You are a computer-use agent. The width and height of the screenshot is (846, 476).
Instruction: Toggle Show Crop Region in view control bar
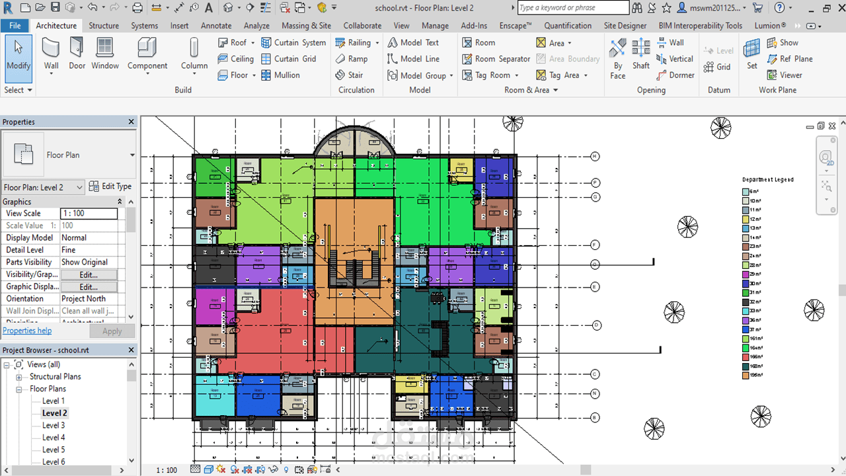pos(260,469)
